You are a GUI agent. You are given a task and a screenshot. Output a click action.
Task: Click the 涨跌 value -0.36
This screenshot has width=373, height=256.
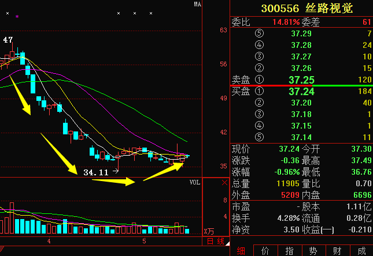(x=290, y=161)
